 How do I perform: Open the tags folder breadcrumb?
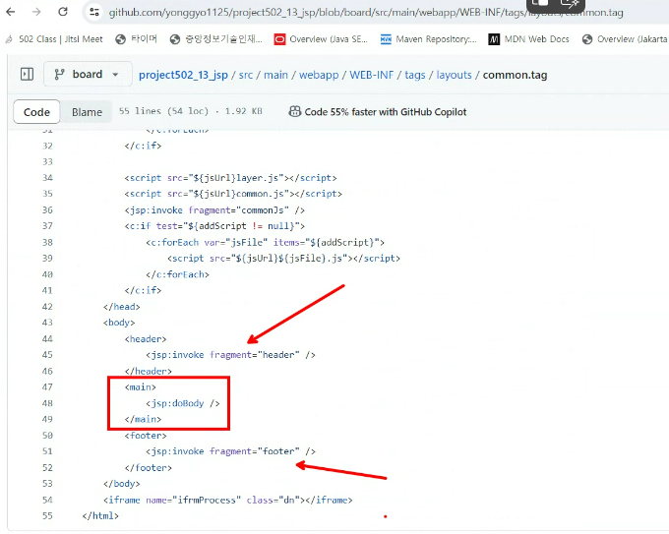tap(415, 75)
